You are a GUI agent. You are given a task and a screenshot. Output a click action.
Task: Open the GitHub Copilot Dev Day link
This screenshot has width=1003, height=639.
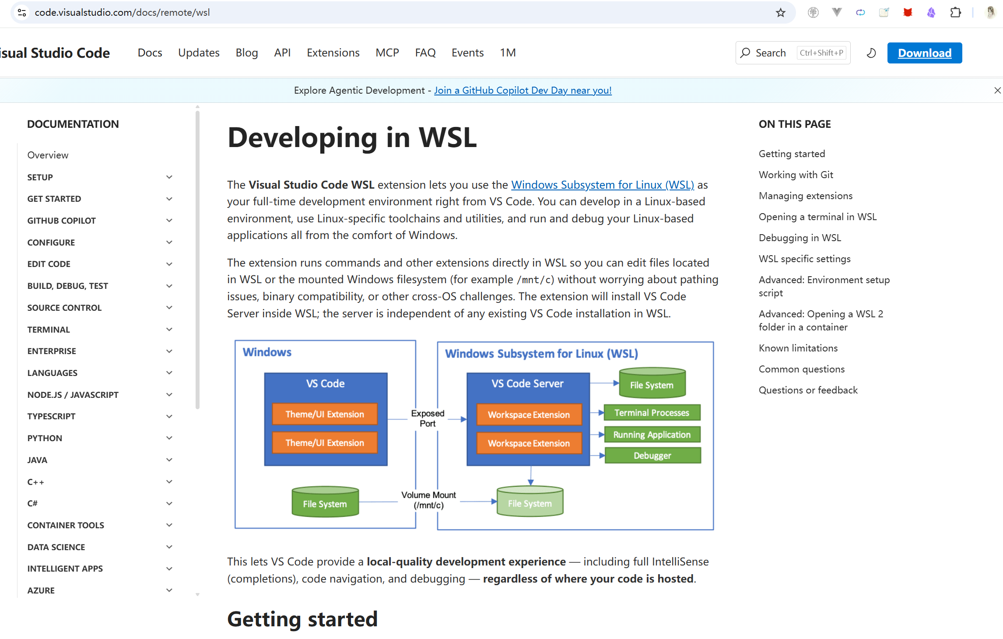tap(523, 90)
